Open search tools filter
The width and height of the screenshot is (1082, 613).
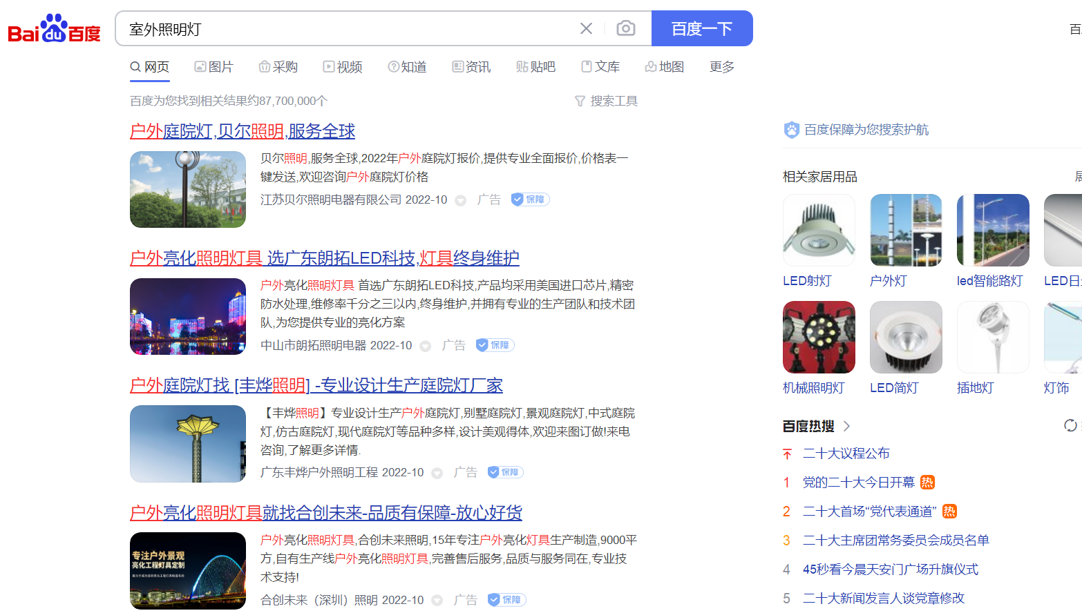pos(606,101)
